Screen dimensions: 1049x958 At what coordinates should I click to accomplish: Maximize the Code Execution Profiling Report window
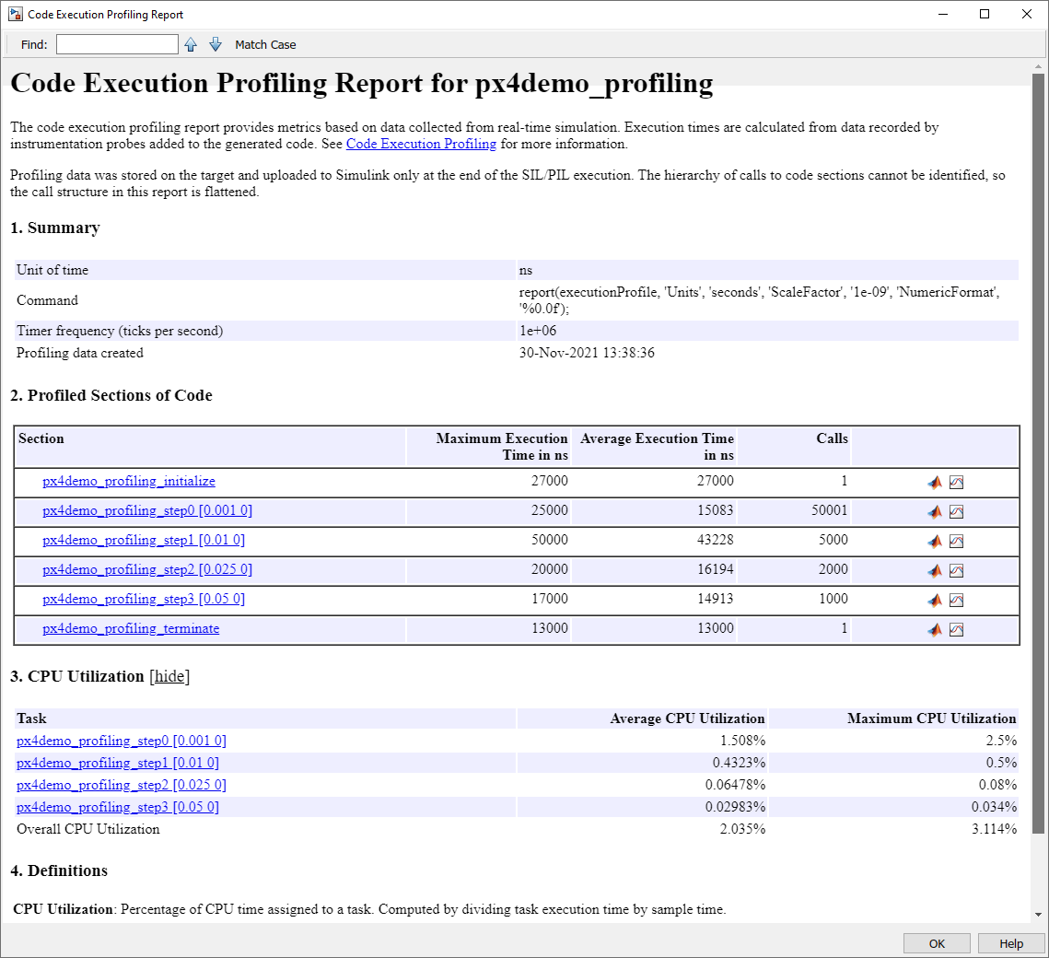pos(985,14)
